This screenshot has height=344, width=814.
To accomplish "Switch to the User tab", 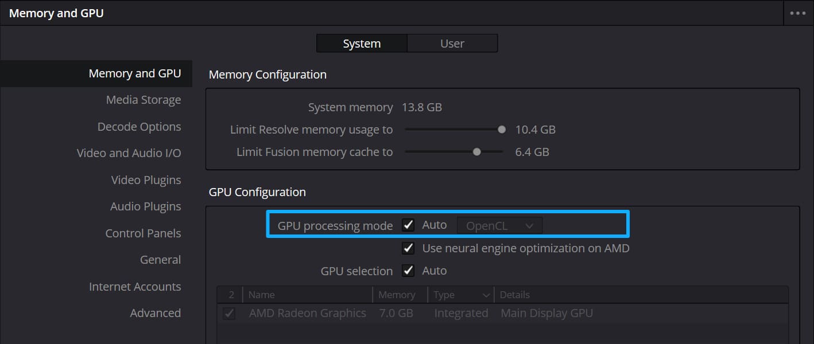I will point(452,42).
